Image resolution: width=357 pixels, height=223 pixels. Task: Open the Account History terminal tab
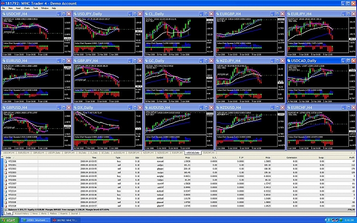pos(22,214)
